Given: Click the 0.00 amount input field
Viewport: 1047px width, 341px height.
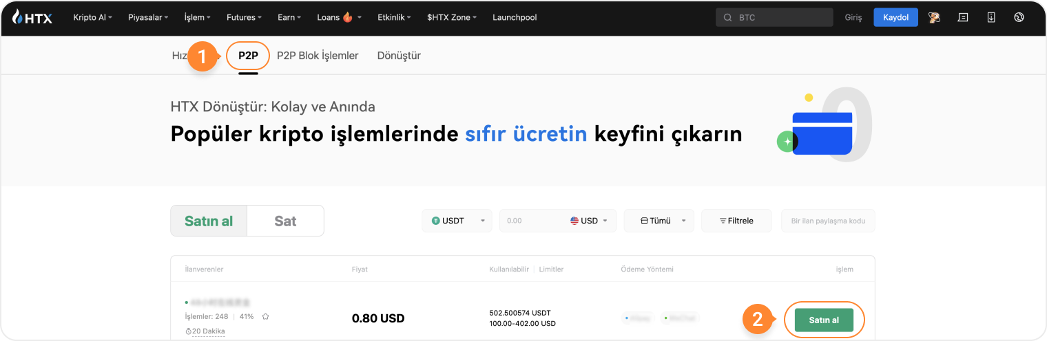Looking at the screenshot, I should tap(534, 221).
